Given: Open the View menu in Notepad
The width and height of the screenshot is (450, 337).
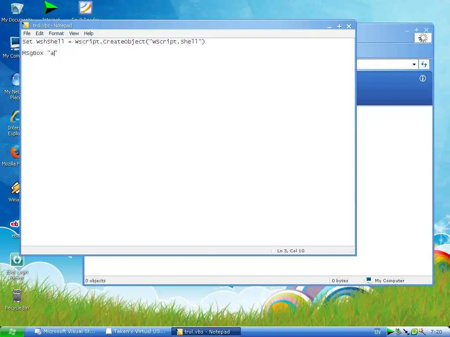Looking at the screenshot, I should [74, 33].
